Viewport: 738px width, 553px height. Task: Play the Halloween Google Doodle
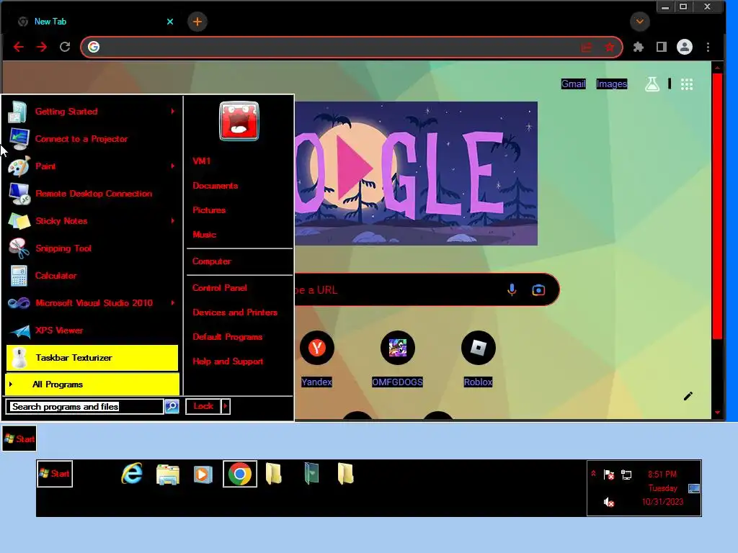coord(354,166)
